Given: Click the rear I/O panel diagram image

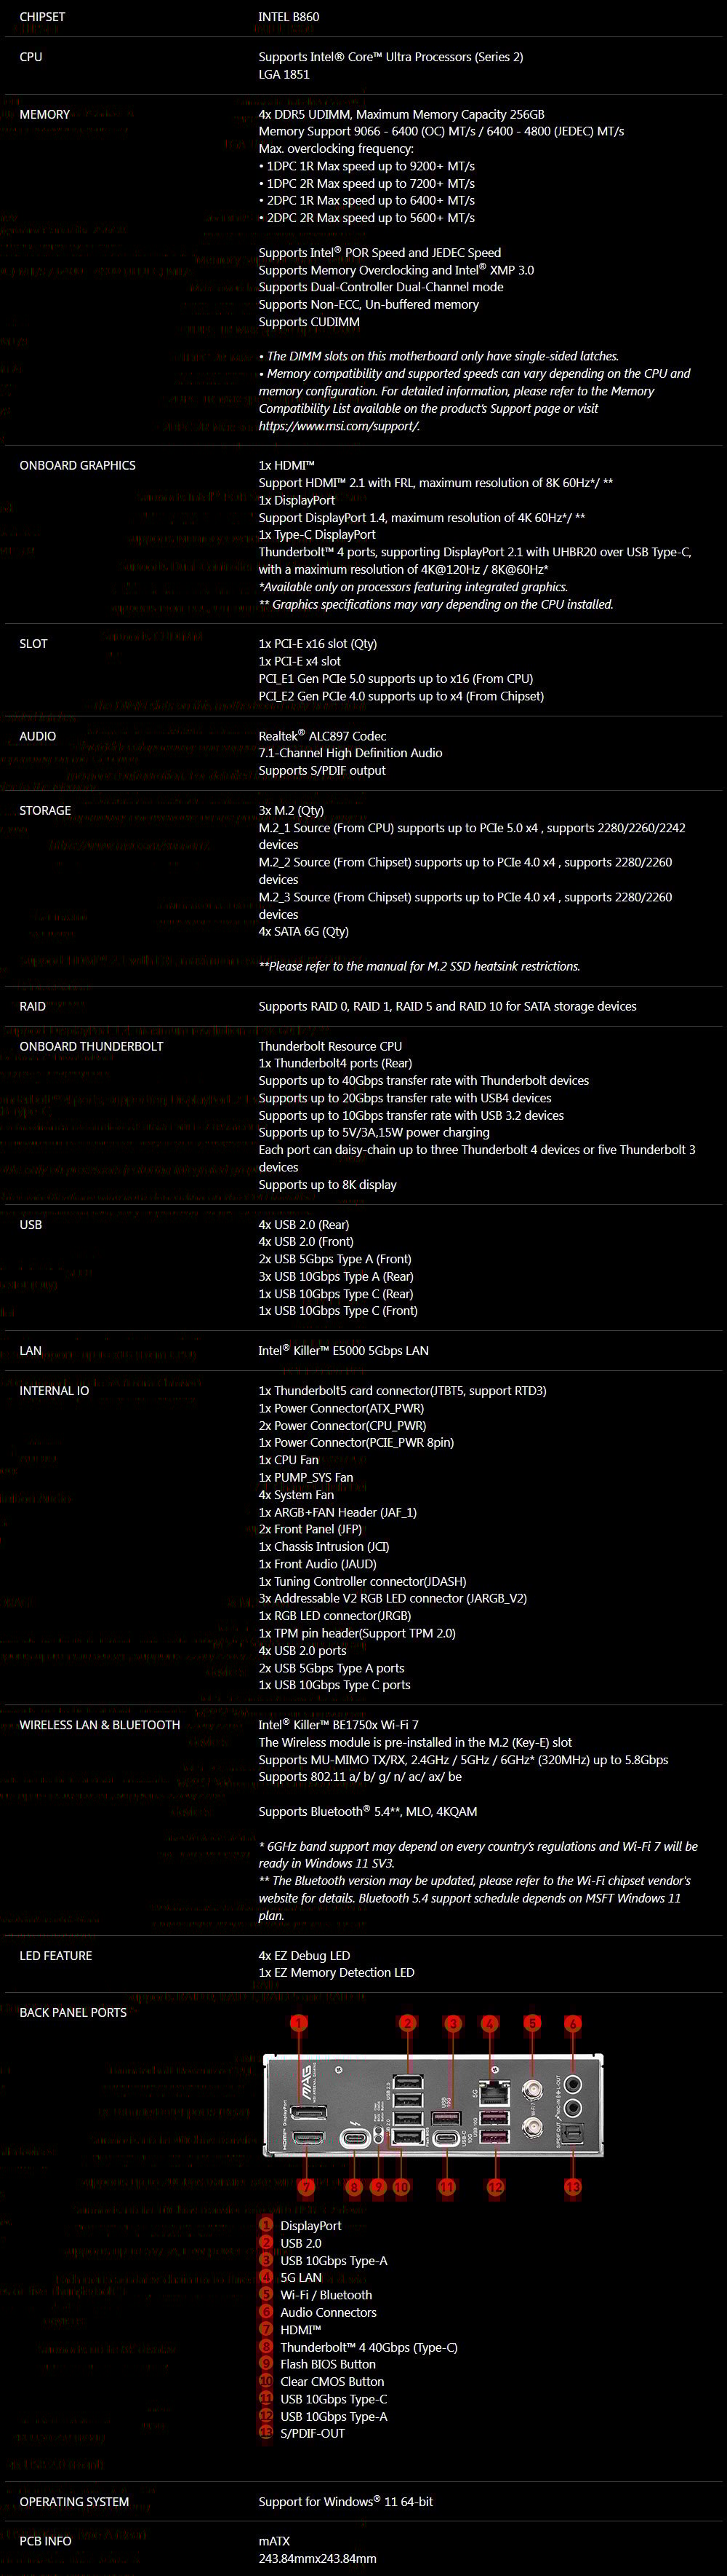Looking at the screenshot, I should click(x=433, y=2105).
